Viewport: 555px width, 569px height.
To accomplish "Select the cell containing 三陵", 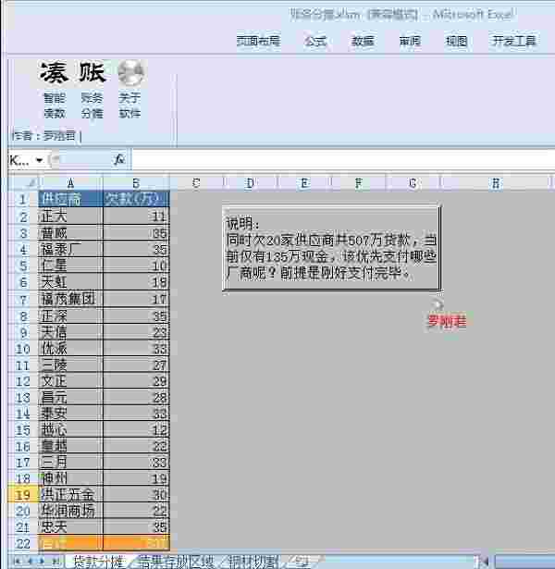I will 70,365.
